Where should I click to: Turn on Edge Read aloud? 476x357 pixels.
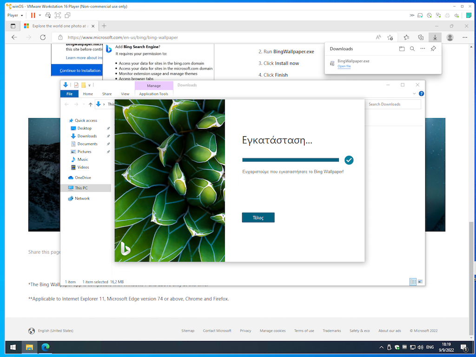378,37
